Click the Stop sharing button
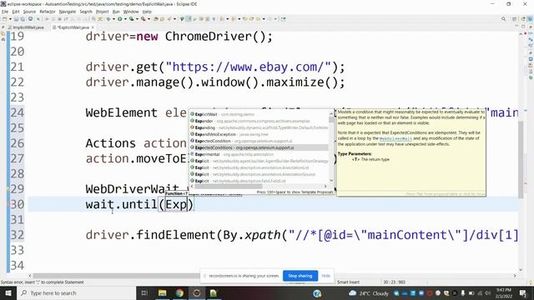534x300 pixels. (300, 276)
